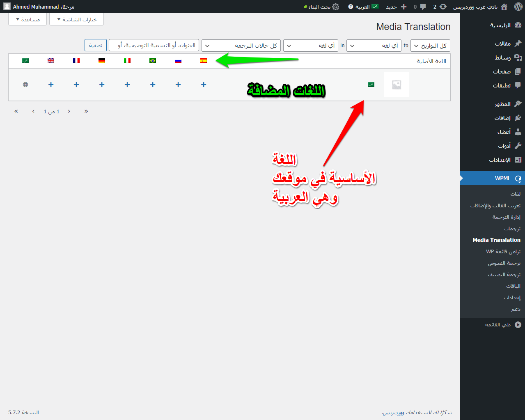Add French translation with the plus icon
Screen dimensions: 525x420
pos(76,85)
